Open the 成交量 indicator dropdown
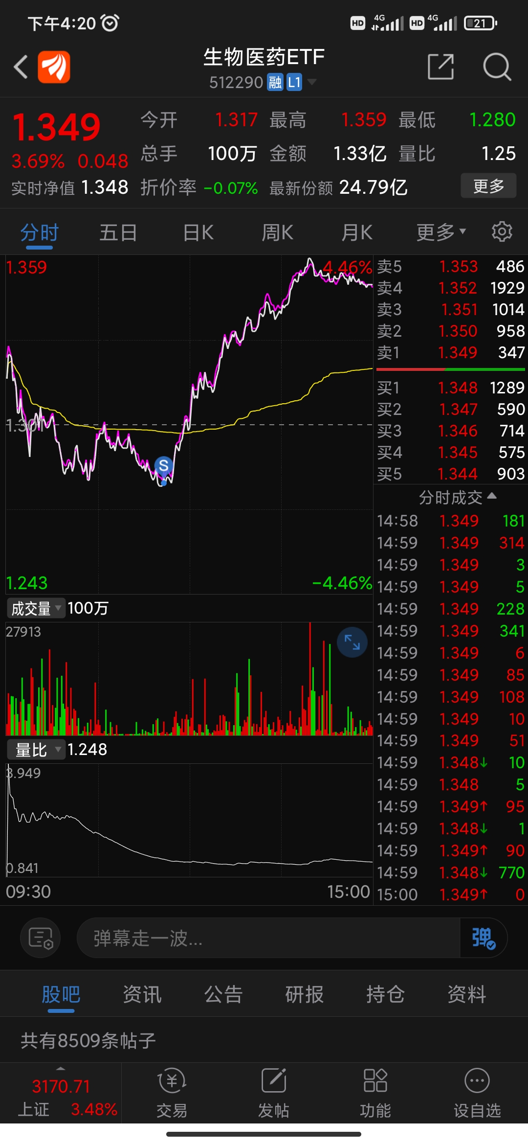Viewport: 528px width, 1145px height. point(36,608)
